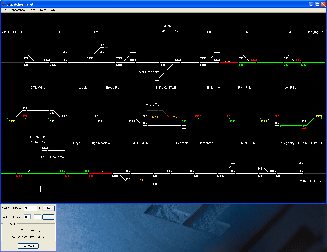Image resolution: width=327 pixels, height=252 pixels.
Task: Click the CONNELLSVILLE station label
Action: pyautogui.click(x=311, y=143)
